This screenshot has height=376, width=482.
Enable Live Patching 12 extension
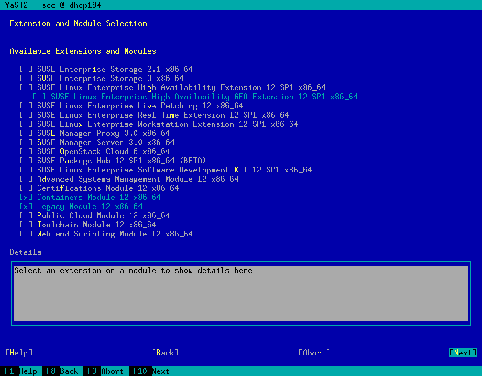(x=26, y=106)
